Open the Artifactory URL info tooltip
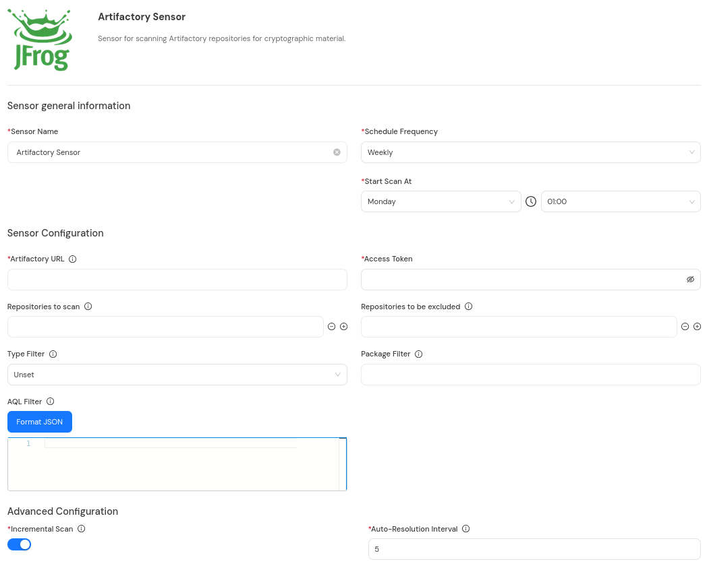709x570 pixels. click(x=72, y=259)
